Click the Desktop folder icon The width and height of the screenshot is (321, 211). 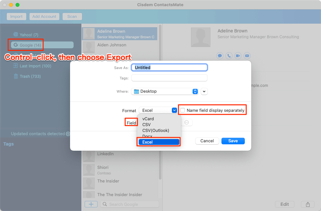coord(136,91)
